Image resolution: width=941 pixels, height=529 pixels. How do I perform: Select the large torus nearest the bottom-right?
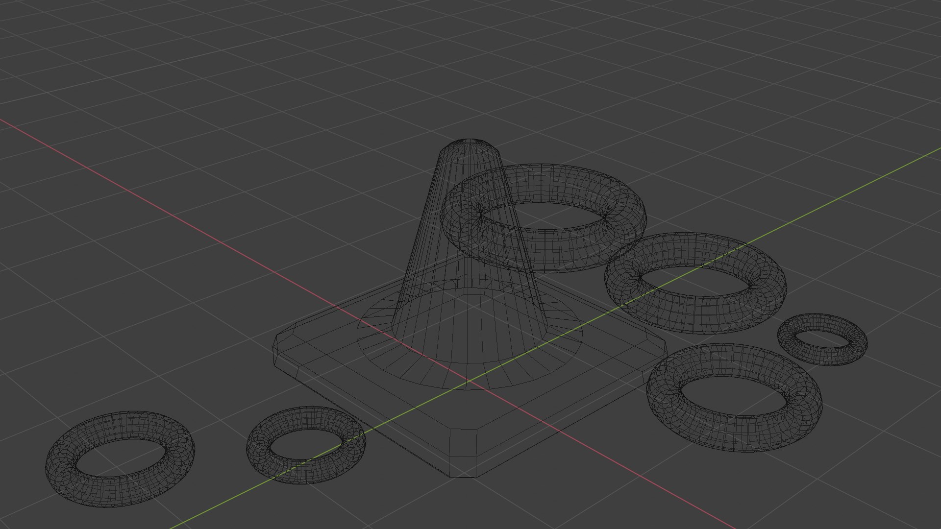click(734, 397)
